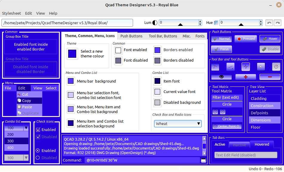Click the disabled 100 combo box
Viewport: 284px width, 172px height.
[16, 158]
